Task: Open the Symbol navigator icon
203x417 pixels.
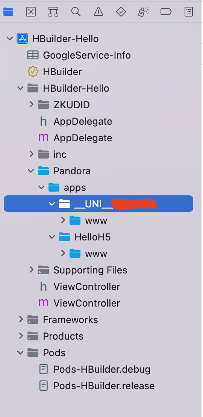Action: click(53, 12)
